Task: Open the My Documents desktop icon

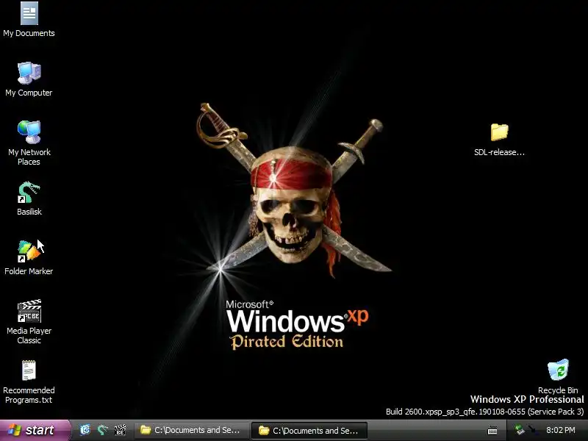Action: (x=29, y=20)
